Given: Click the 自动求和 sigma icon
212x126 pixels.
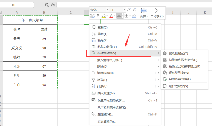Looking at the screenshot, I should tap(157, 10).
